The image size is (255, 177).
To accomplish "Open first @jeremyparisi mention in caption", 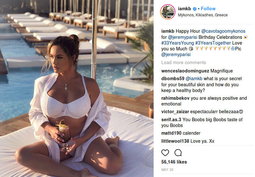I will pyautogui.click(x=183, y=37).
